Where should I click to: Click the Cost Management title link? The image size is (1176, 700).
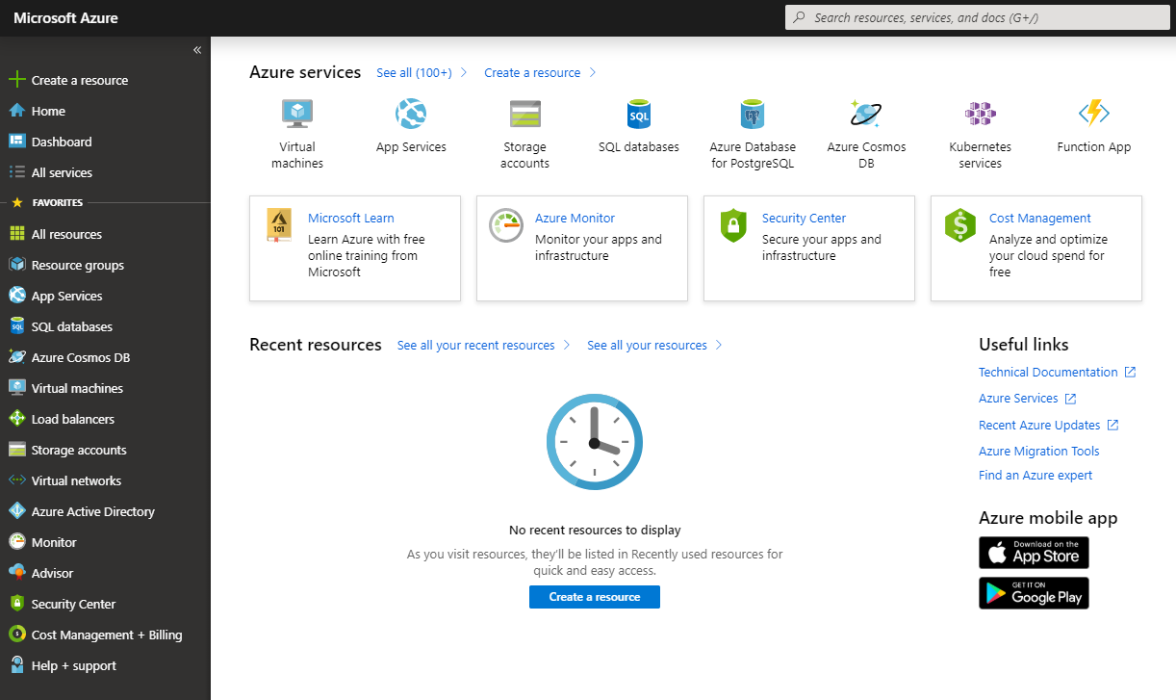pyautogui.click(x=1040, y=219)
